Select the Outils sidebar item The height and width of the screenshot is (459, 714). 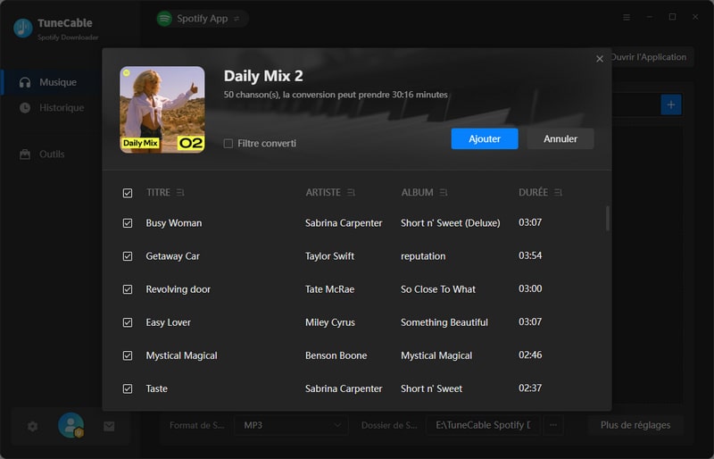(52, 154)
